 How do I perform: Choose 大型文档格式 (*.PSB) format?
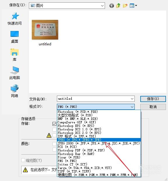pyautogui.click(x=99, y=115)
